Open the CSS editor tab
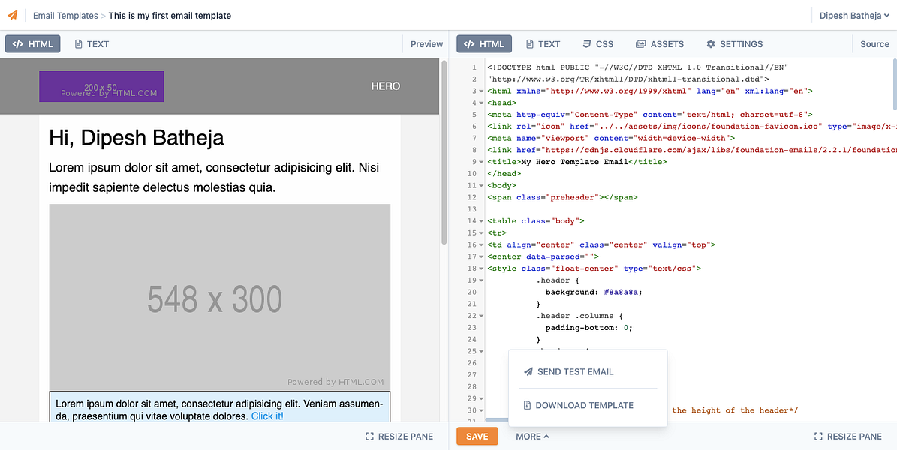 click(597, 44)
